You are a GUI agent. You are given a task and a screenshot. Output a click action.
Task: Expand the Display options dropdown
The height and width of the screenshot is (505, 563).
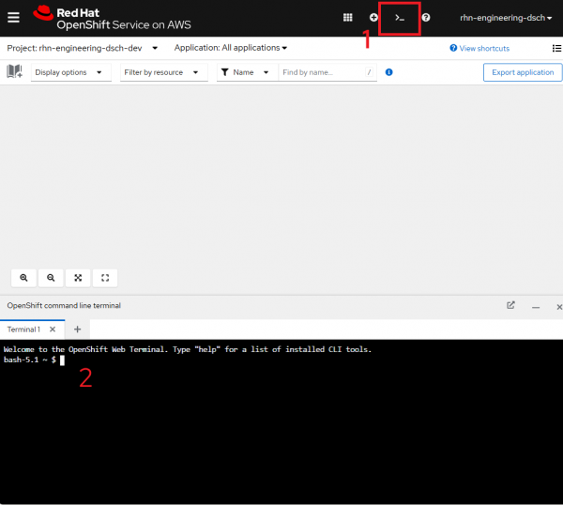70,72
